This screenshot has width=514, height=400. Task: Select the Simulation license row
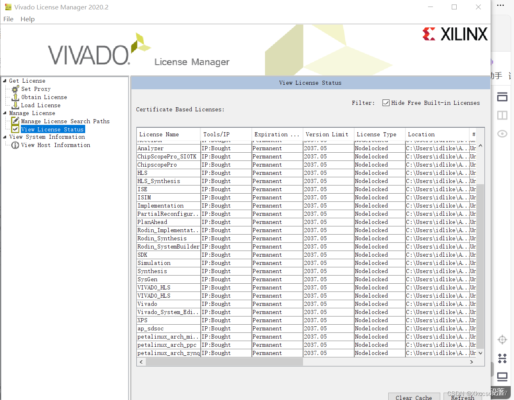click(306, 263)
